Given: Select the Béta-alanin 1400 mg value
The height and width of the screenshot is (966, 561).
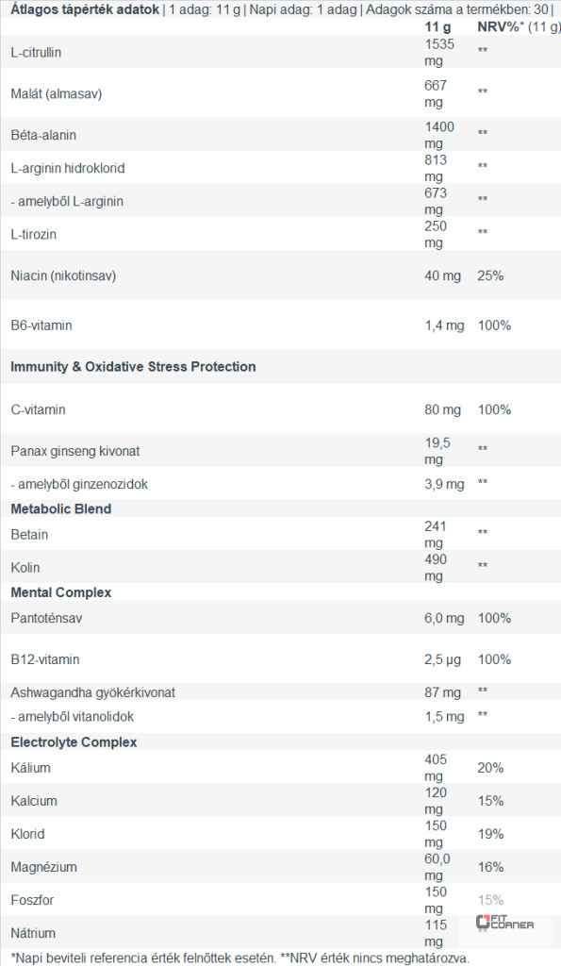Looking at the screenshot, I should 439,135.
